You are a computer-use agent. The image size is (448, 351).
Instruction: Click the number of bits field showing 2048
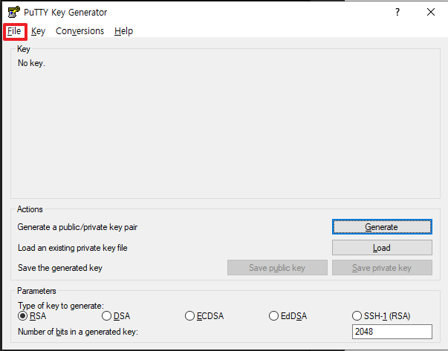click(x=392, y=332)
